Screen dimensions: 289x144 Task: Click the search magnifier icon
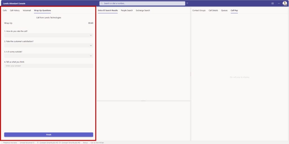tap(102, 3)
